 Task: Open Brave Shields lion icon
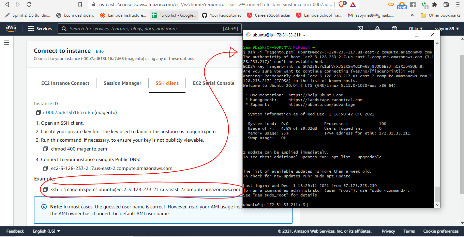(x=342, y=4)
